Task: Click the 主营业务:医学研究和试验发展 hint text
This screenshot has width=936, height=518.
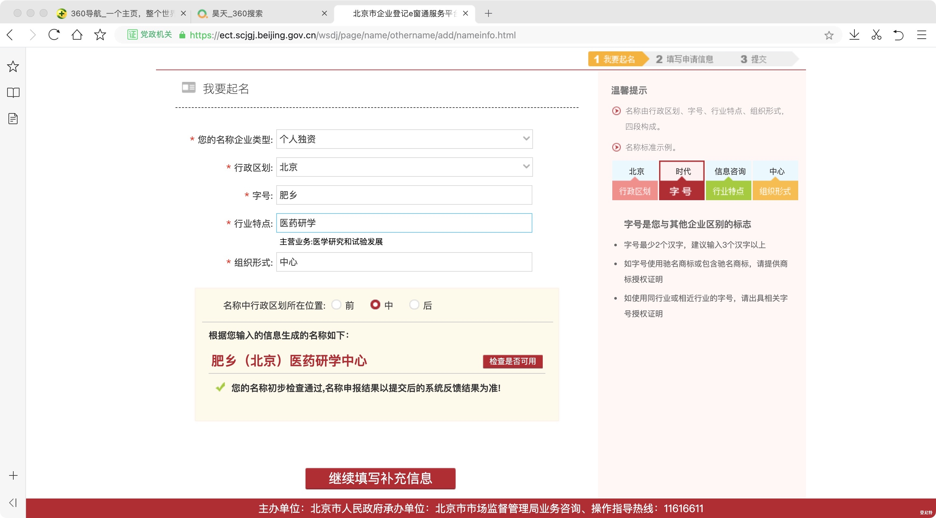Action: coord(331,241)
